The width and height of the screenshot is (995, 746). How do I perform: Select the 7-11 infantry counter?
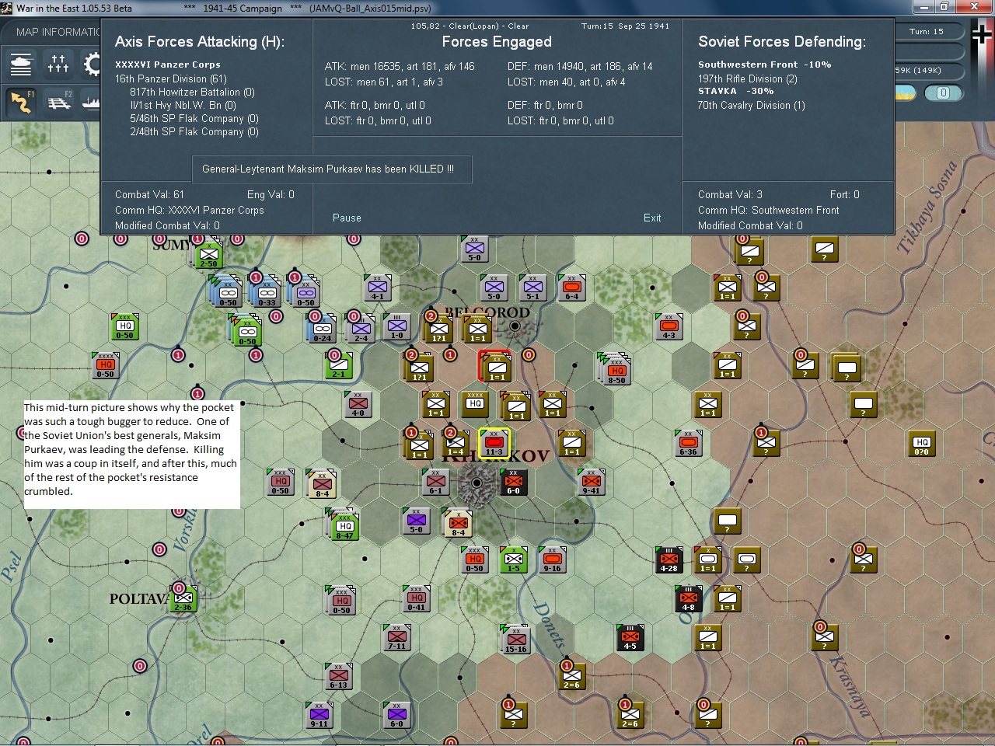point(397,637)
